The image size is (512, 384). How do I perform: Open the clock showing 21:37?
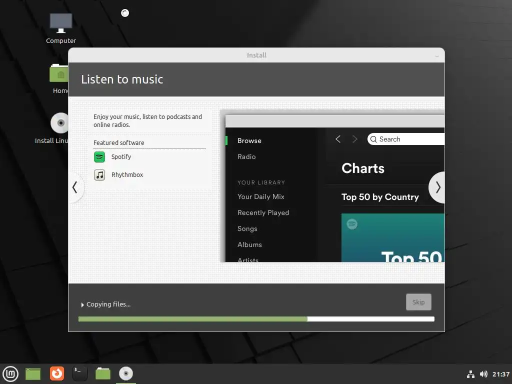pyautogui.click(x=501, y=374)
